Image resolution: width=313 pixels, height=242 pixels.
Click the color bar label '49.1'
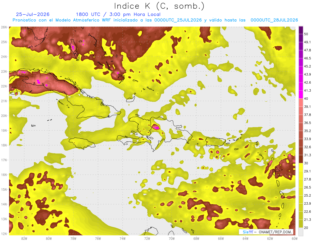click(307, 42)
